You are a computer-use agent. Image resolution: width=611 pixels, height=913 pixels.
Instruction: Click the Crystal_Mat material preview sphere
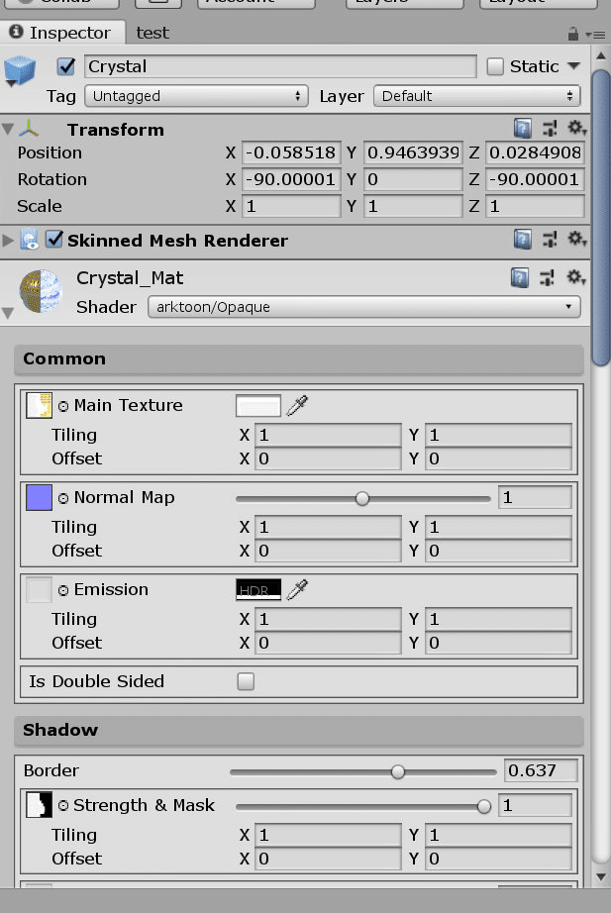point(41,291)
